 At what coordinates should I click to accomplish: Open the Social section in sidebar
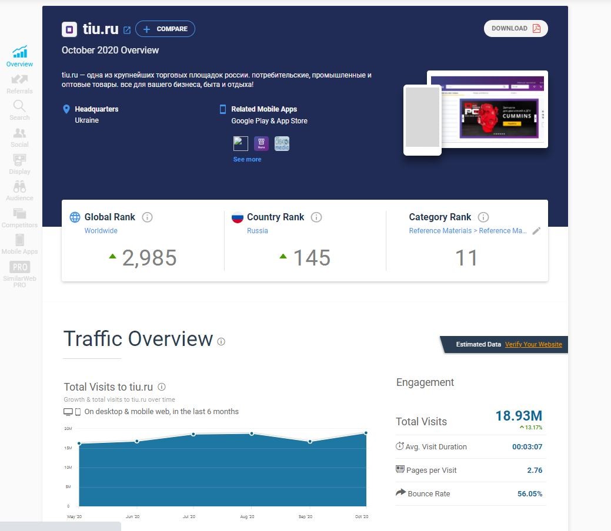[19, 138]
